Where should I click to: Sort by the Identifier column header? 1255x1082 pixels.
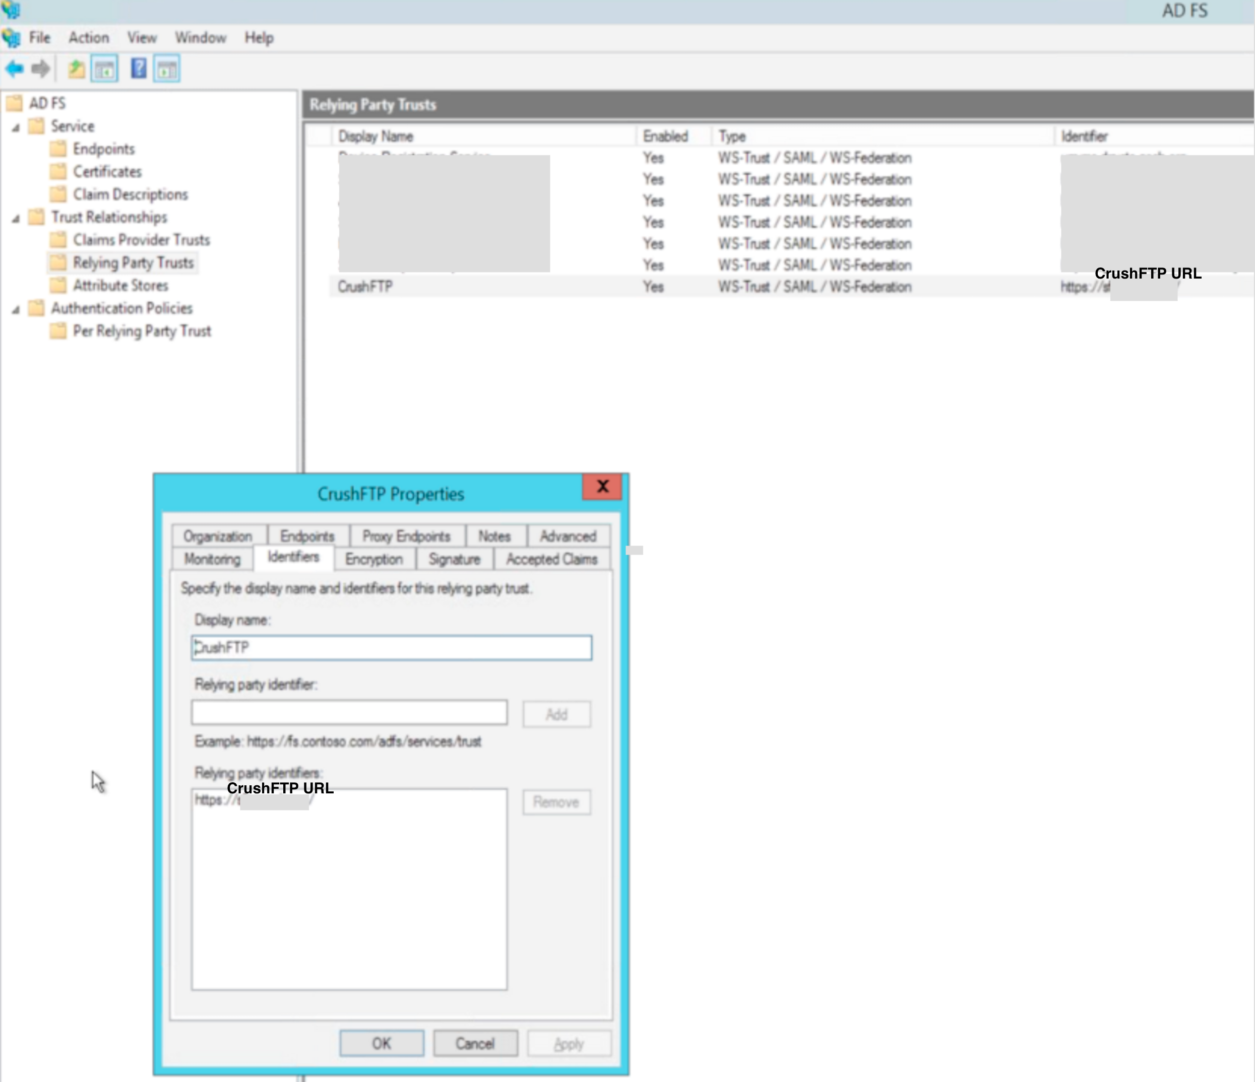(1155, 136)
